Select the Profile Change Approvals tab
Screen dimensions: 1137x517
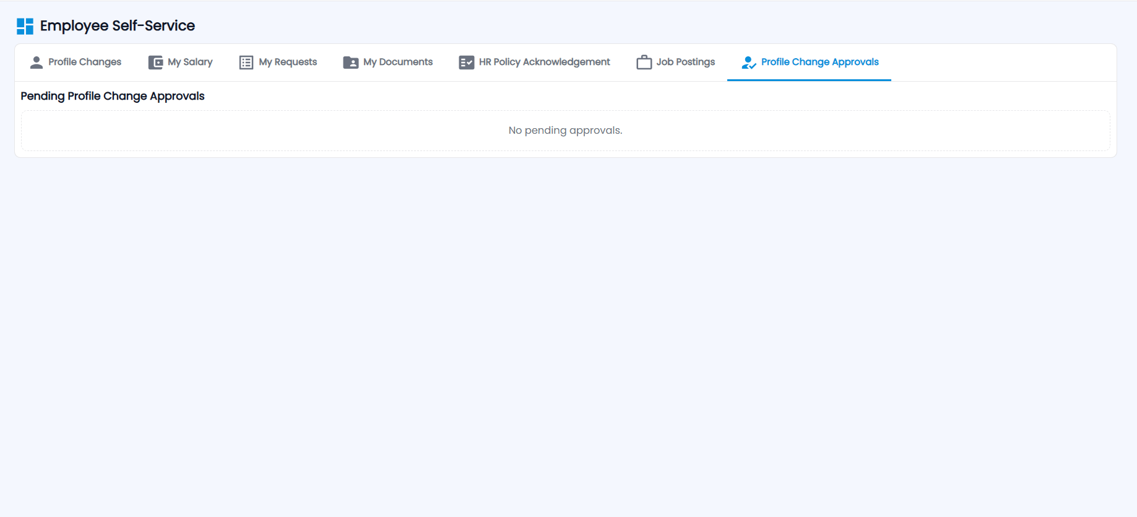point(810,63)
